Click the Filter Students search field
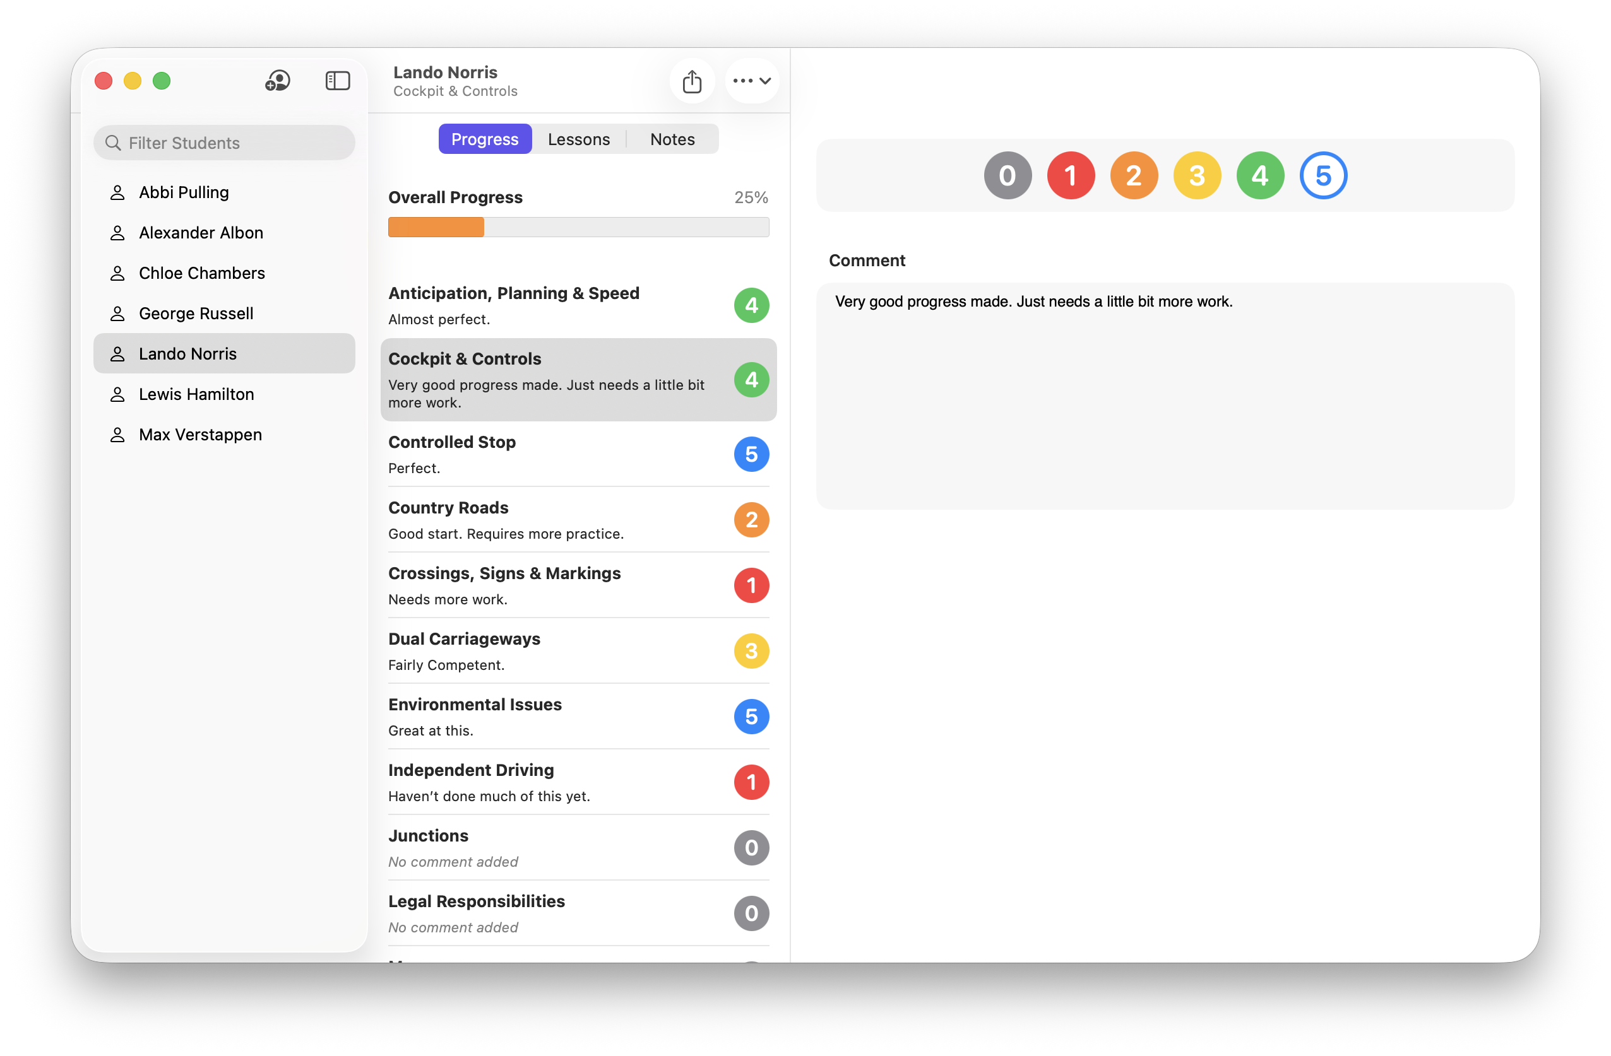Image resolution: width=1611 pixels, height=1056 pixels. [x=230, y=143]
